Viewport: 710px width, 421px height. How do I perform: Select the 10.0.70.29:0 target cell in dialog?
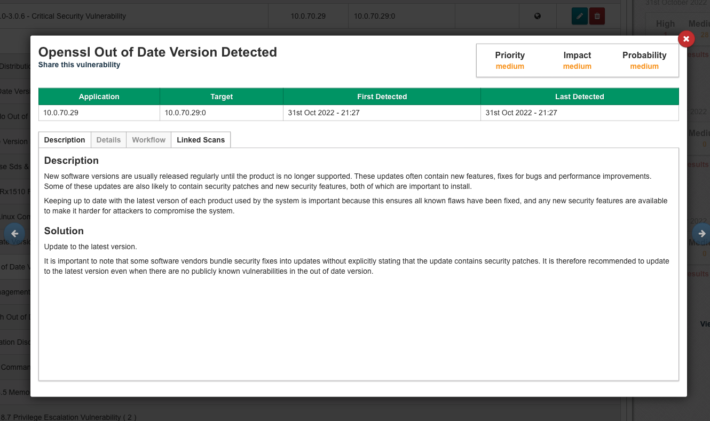(x=185, y=113)
